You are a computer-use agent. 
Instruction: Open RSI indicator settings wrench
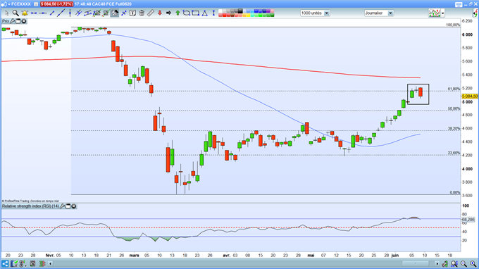(x=62, y=206)
